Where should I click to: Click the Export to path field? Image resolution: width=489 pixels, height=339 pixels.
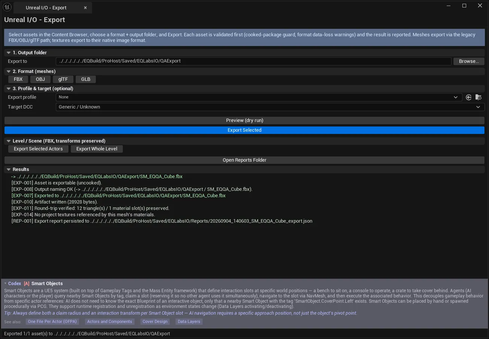(x=253, y=61)
